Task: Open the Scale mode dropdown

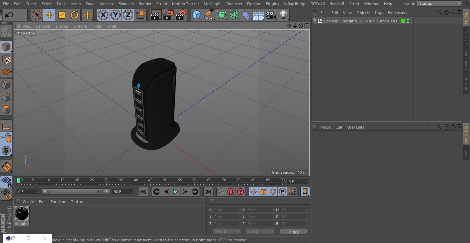Action: (x=260, y=231)
